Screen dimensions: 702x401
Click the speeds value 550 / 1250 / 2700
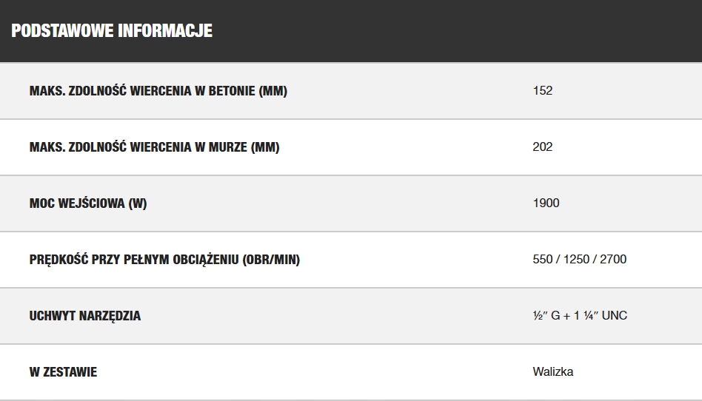[580, 259]
